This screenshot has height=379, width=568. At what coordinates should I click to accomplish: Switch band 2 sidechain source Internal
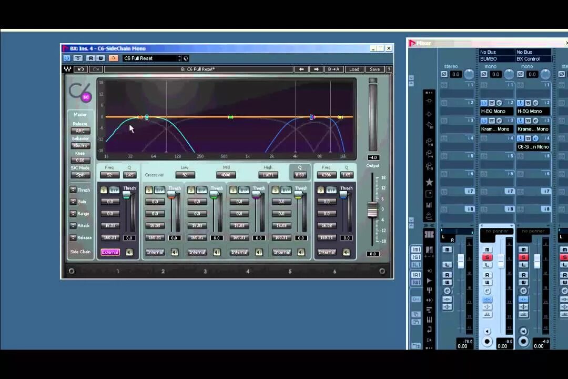155,252
